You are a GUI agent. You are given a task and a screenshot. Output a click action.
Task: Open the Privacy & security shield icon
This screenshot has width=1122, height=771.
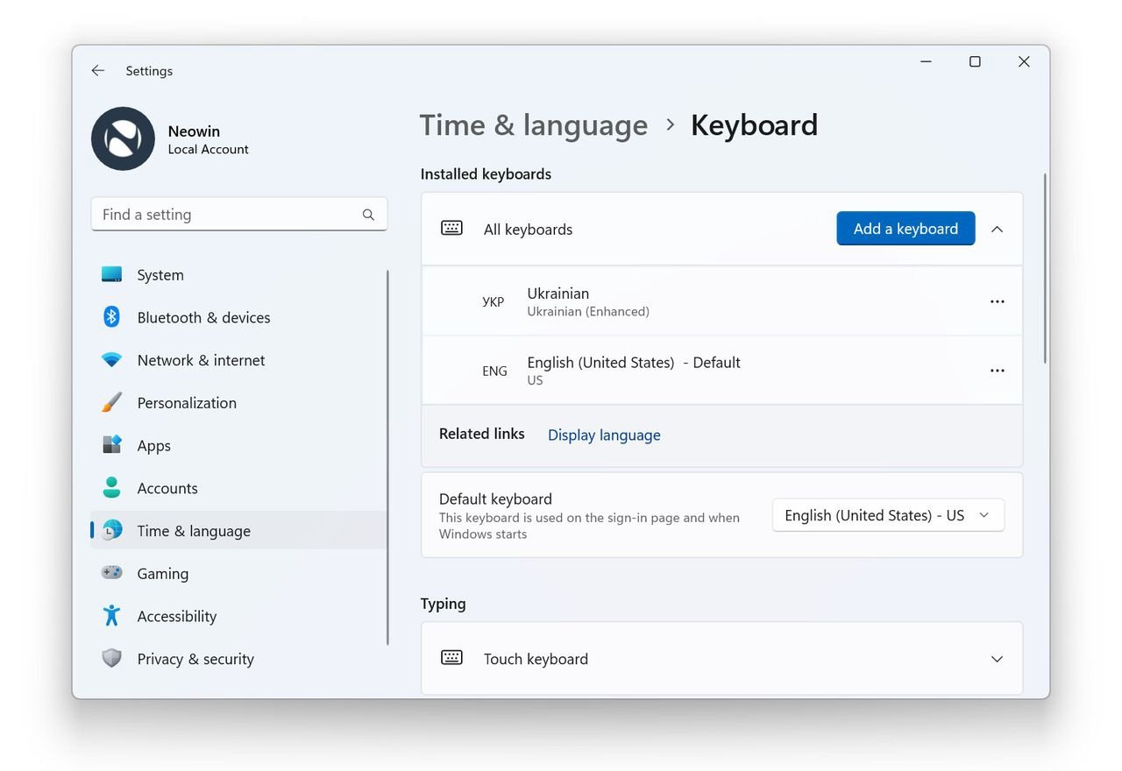click(111, 658)
